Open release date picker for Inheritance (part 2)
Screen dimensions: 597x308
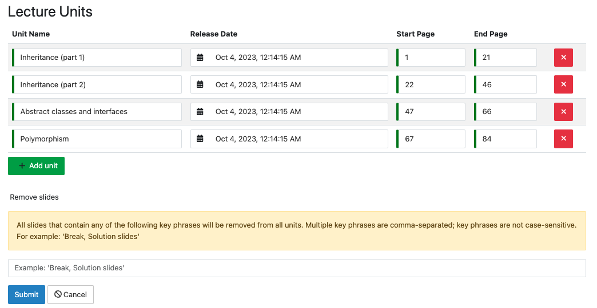[297, 84]
